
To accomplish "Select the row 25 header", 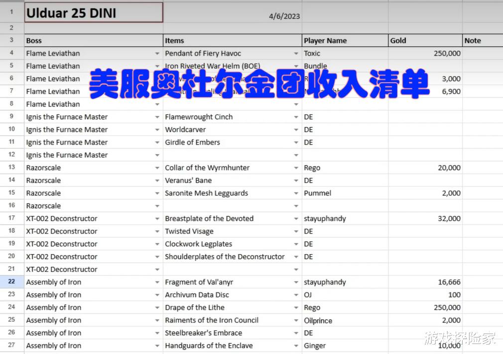I will tap(12, 320).
